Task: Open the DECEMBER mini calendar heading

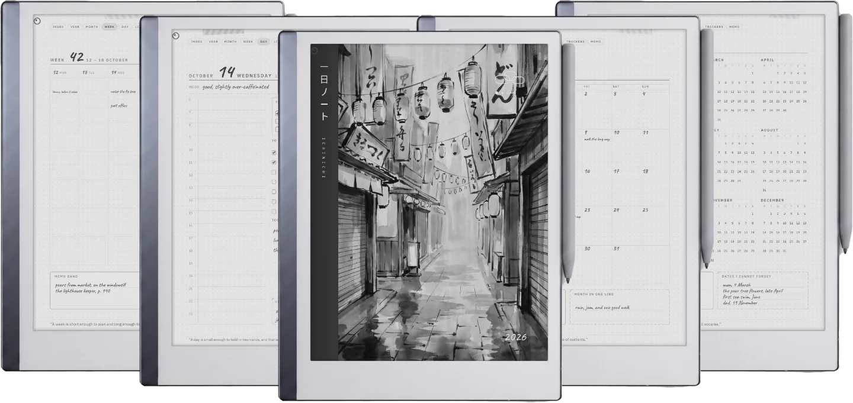Action: [772, 200]
